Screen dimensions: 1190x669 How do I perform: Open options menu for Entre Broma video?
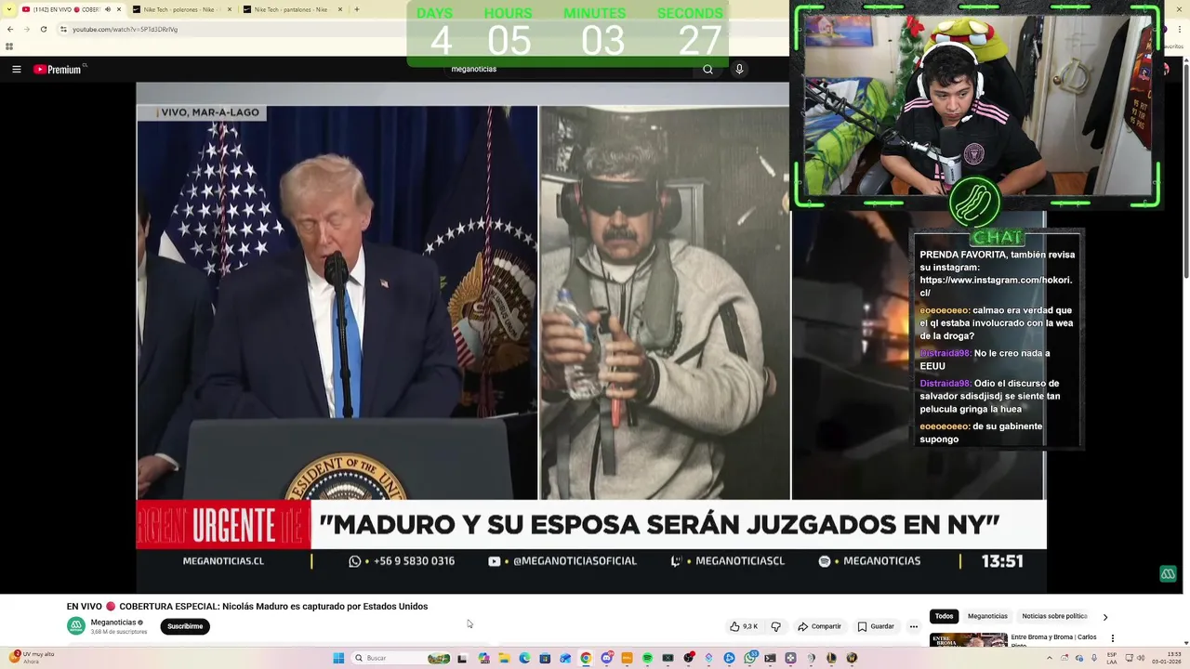pos(1112,638)
